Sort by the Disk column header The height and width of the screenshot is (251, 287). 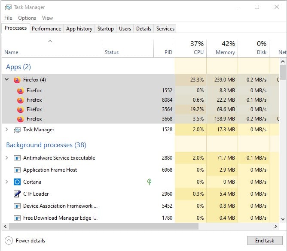[x=253, y=48]
